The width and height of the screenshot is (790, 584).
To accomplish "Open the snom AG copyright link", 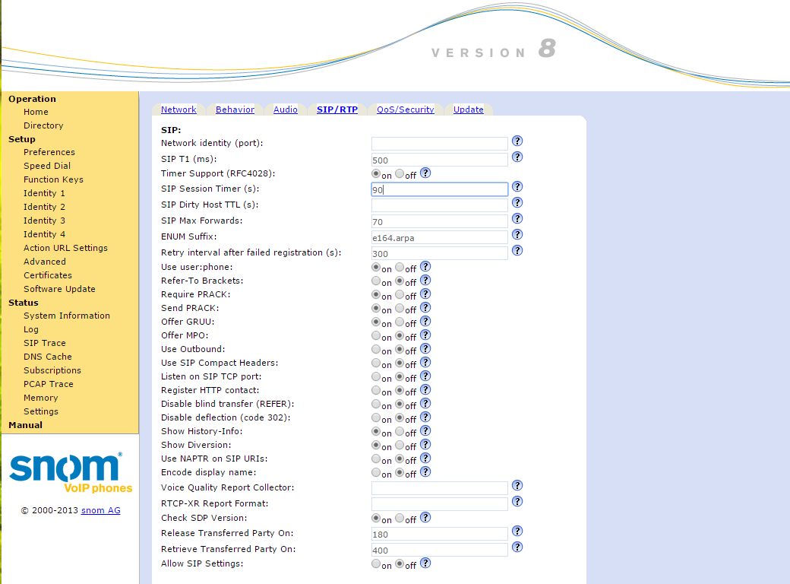I will coord(100,510).
